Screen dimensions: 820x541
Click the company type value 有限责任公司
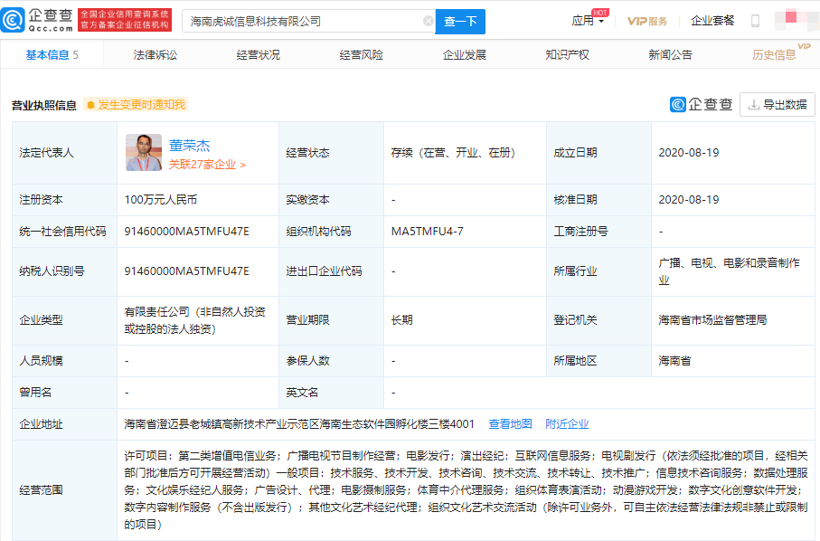click(194, 320)
